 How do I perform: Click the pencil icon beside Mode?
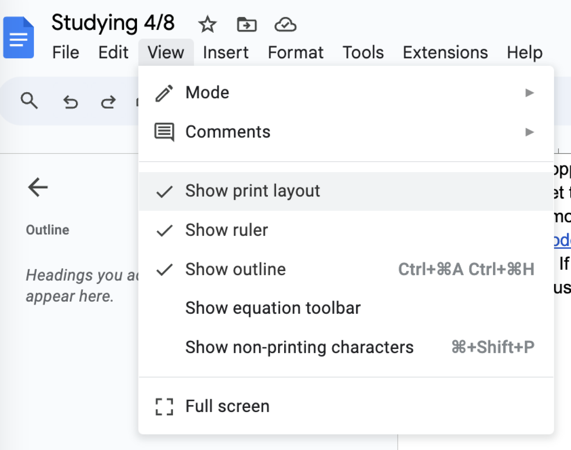(164, 93)
